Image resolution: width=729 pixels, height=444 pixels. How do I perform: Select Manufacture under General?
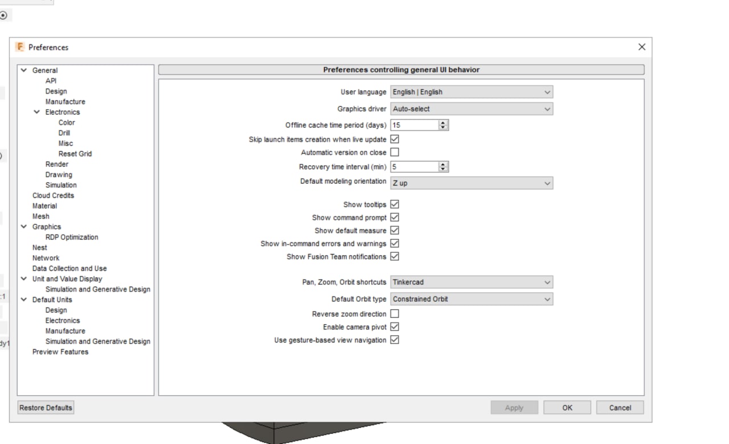[65, 102]
